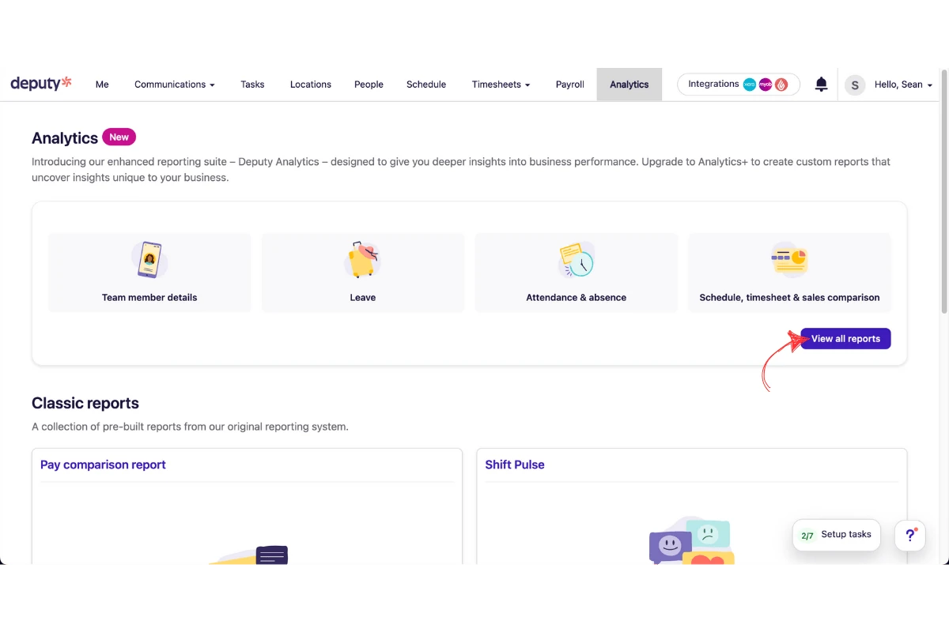Click the 2/7 progress badge

[x=807, y=535]
